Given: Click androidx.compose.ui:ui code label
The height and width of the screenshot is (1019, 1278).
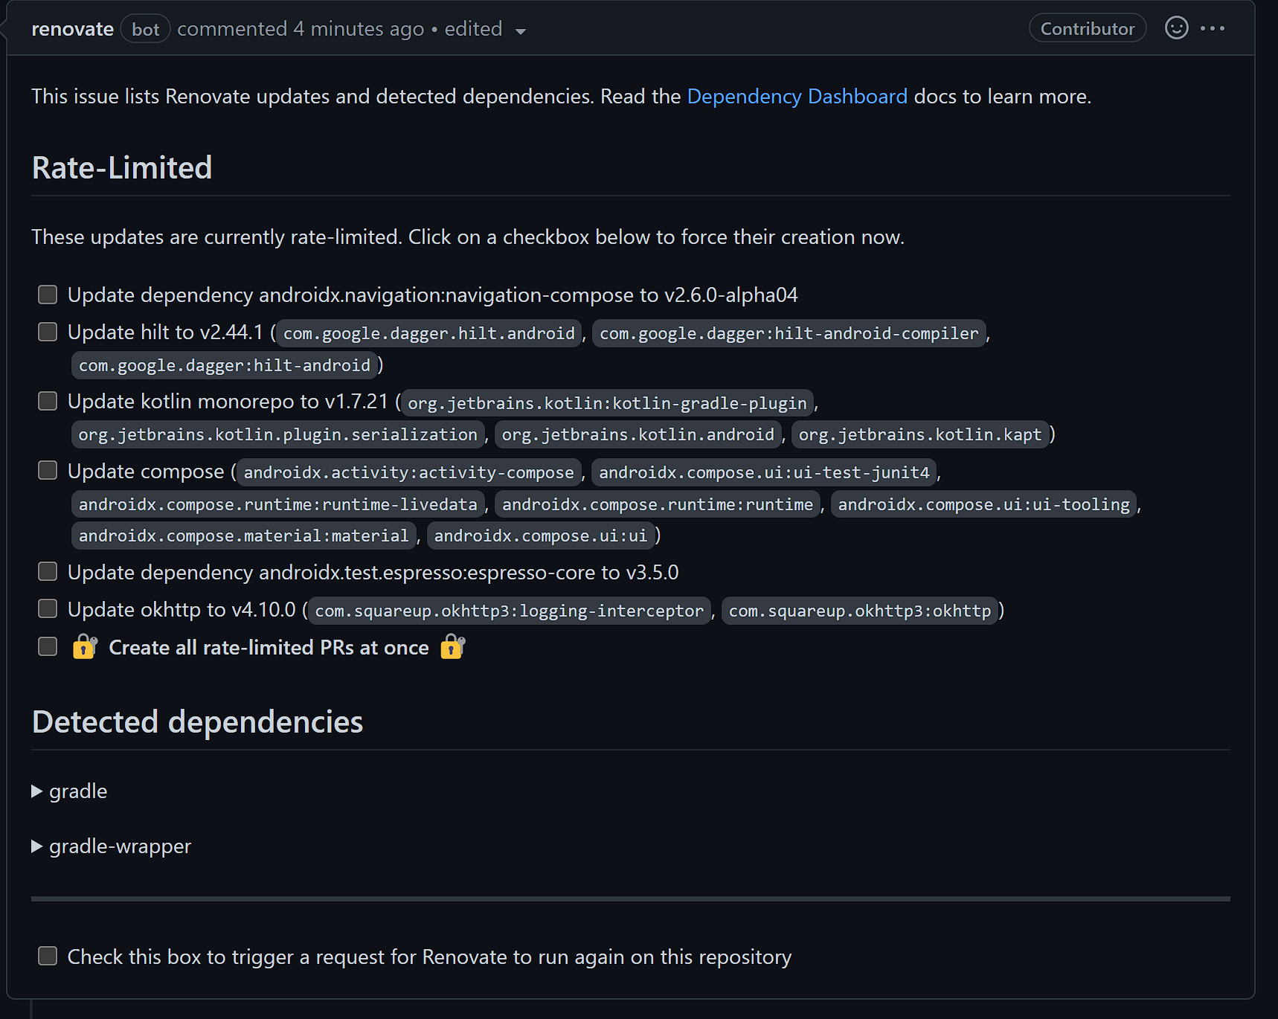Looking at the screenshot, I should tap(541, 536).
